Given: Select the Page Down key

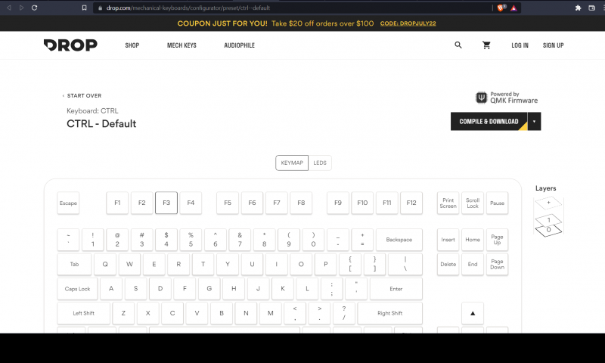Looking at the screenshot, I should [x=497, y=264].
